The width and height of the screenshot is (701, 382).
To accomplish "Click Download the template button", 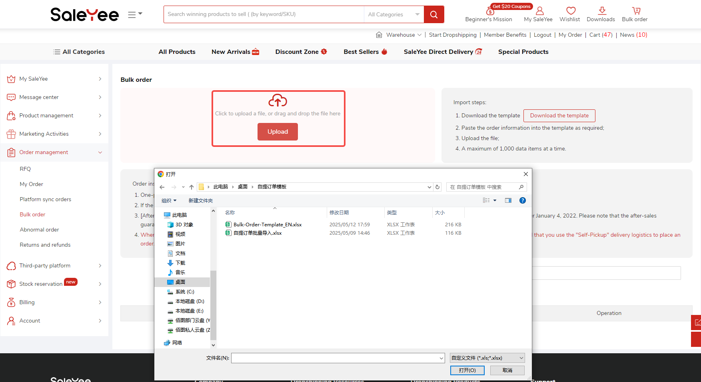I will (559, 115).
